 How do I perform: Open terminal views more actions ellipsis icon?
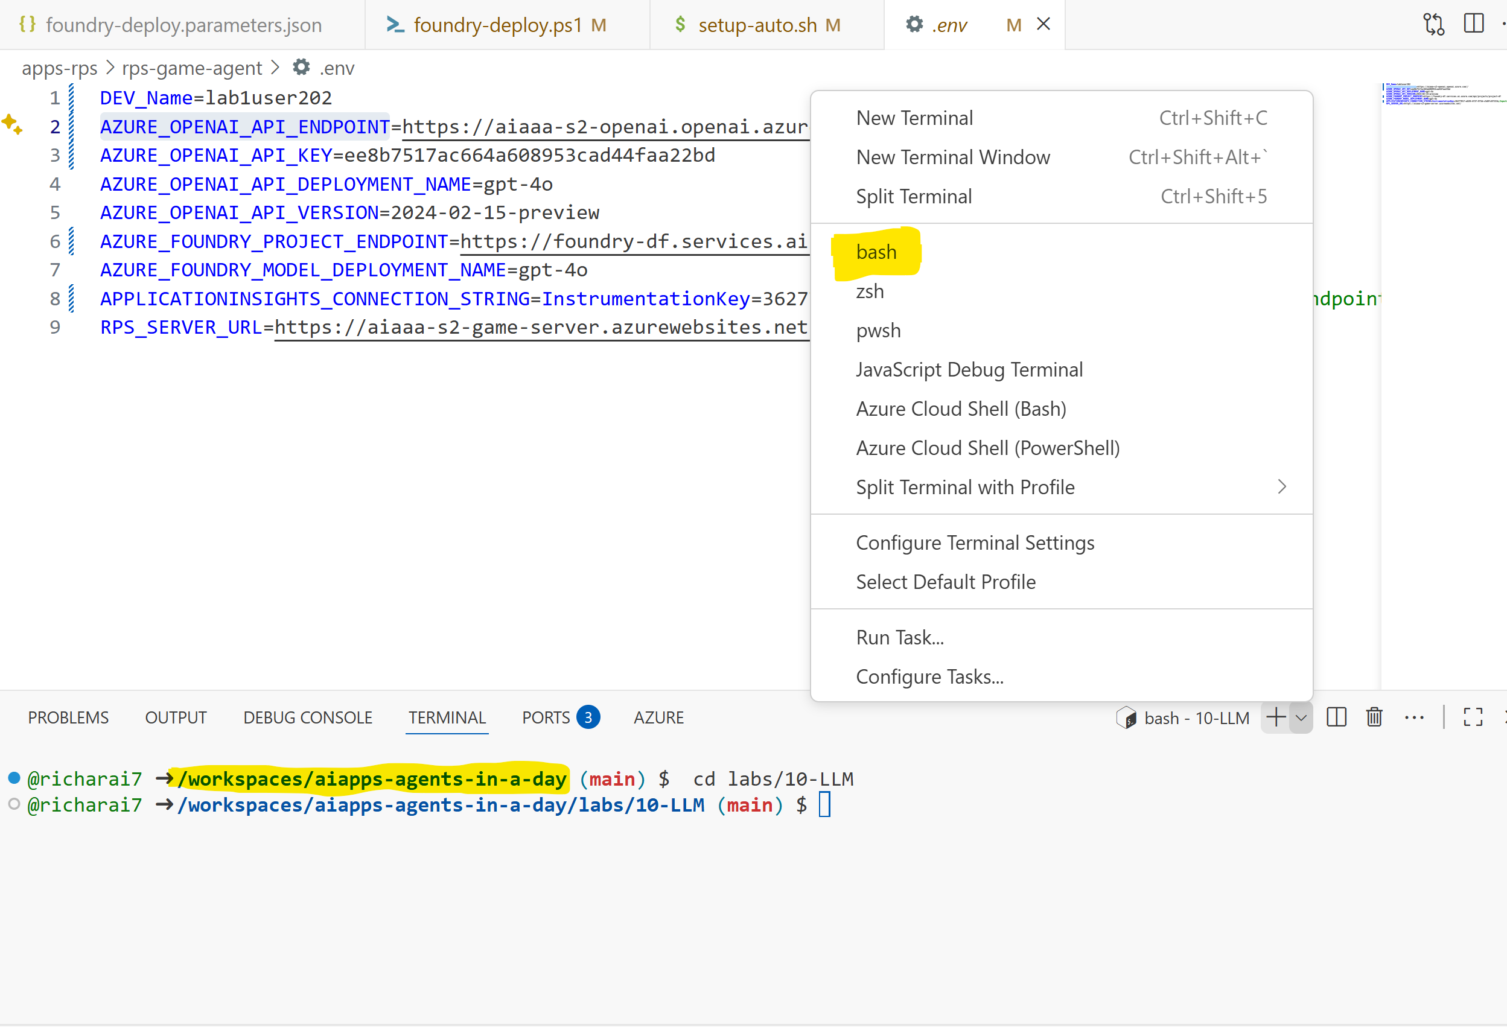[x=1414, y=717]
